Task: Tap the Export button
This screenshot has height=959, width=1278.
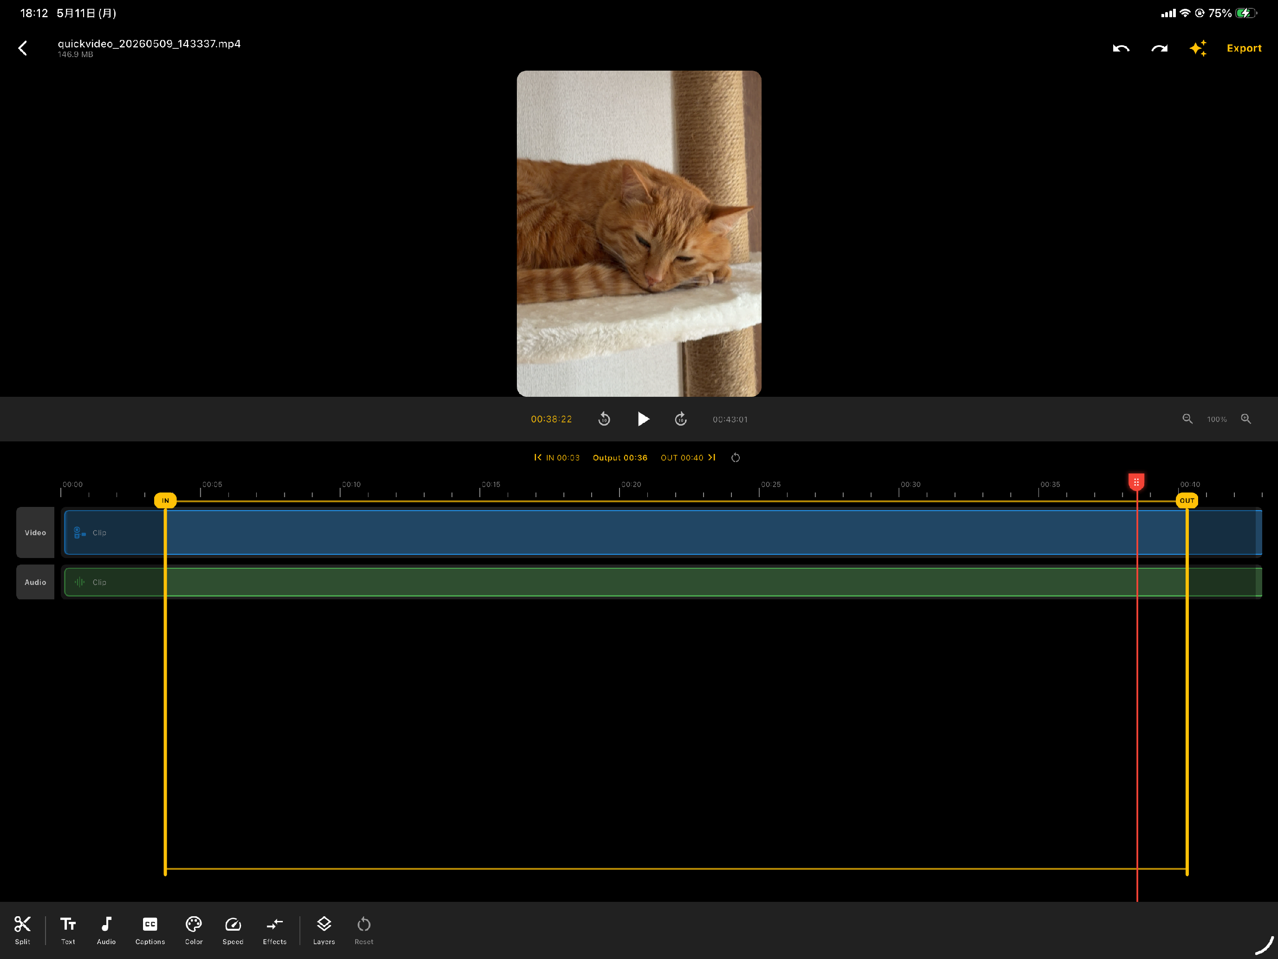Action: pos(1244,48)
